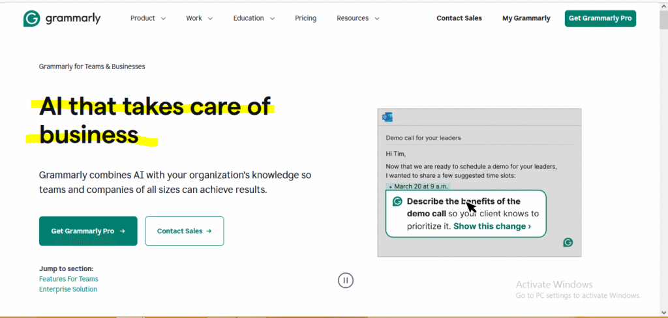668x318 pixels.
Task: Click the hero Get Grammarly Pro button
Action: (x=88, y=231)
